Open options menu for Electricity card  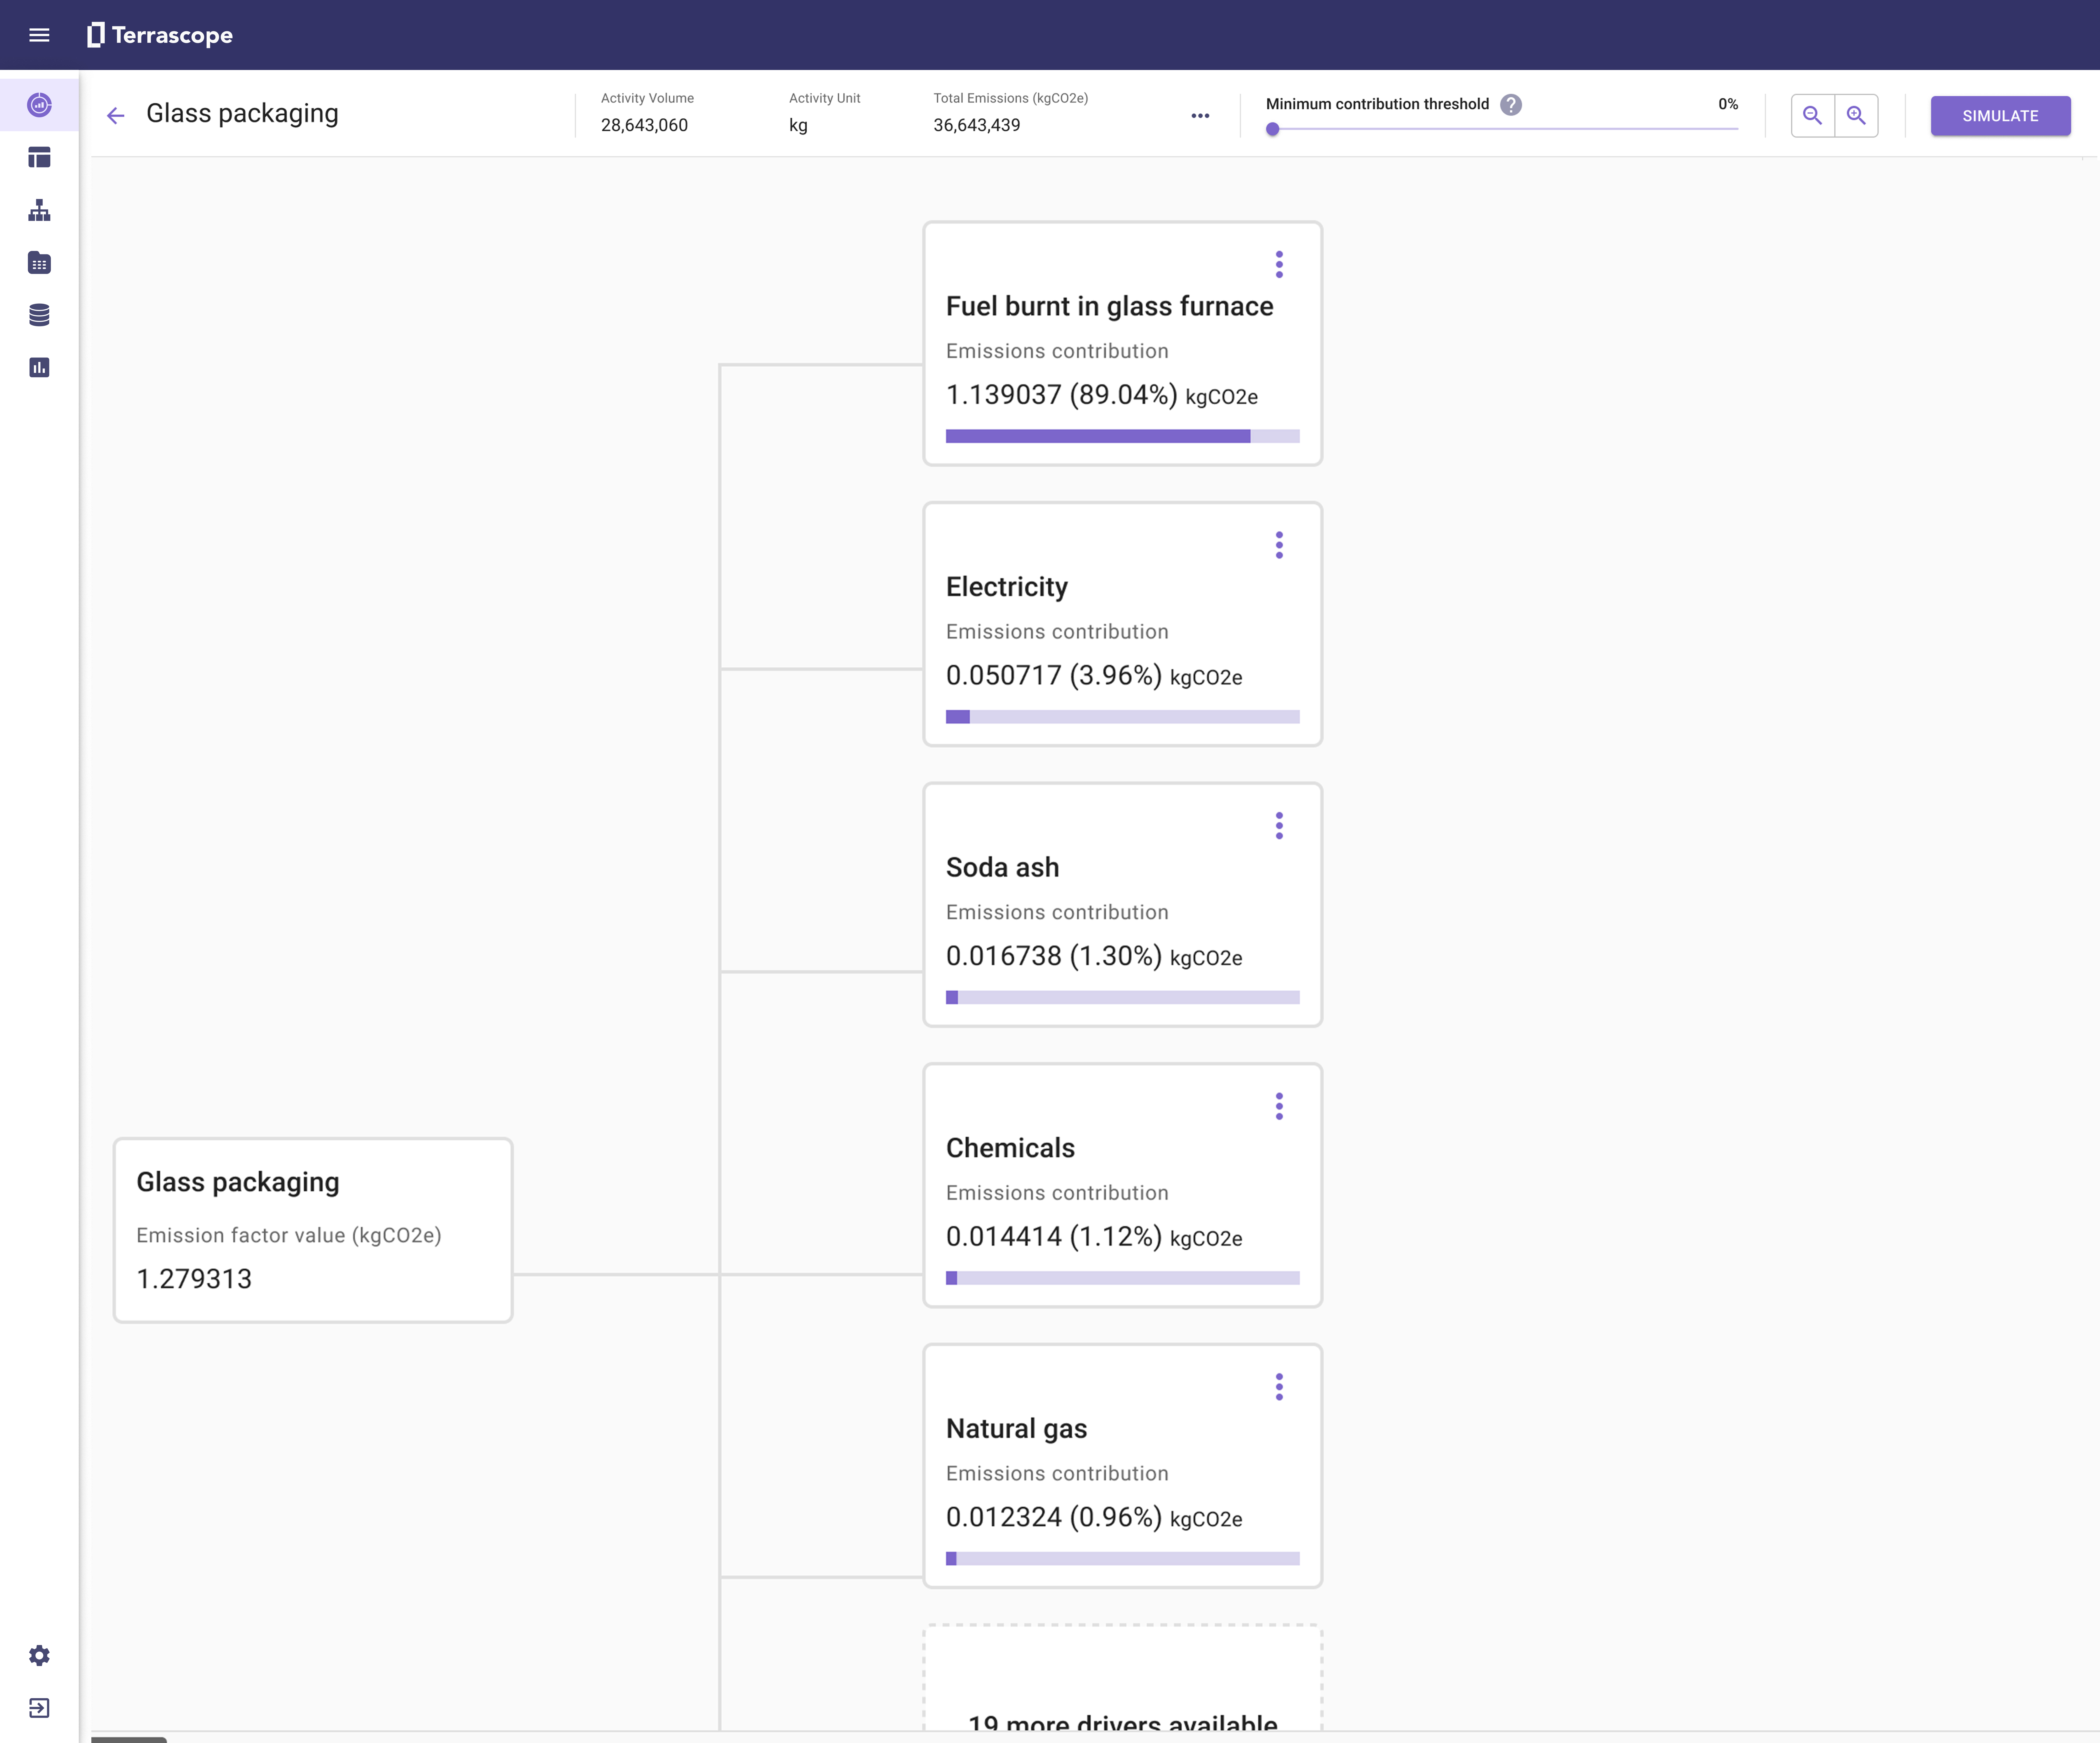pyautogui.click(x=1279, y=545)
